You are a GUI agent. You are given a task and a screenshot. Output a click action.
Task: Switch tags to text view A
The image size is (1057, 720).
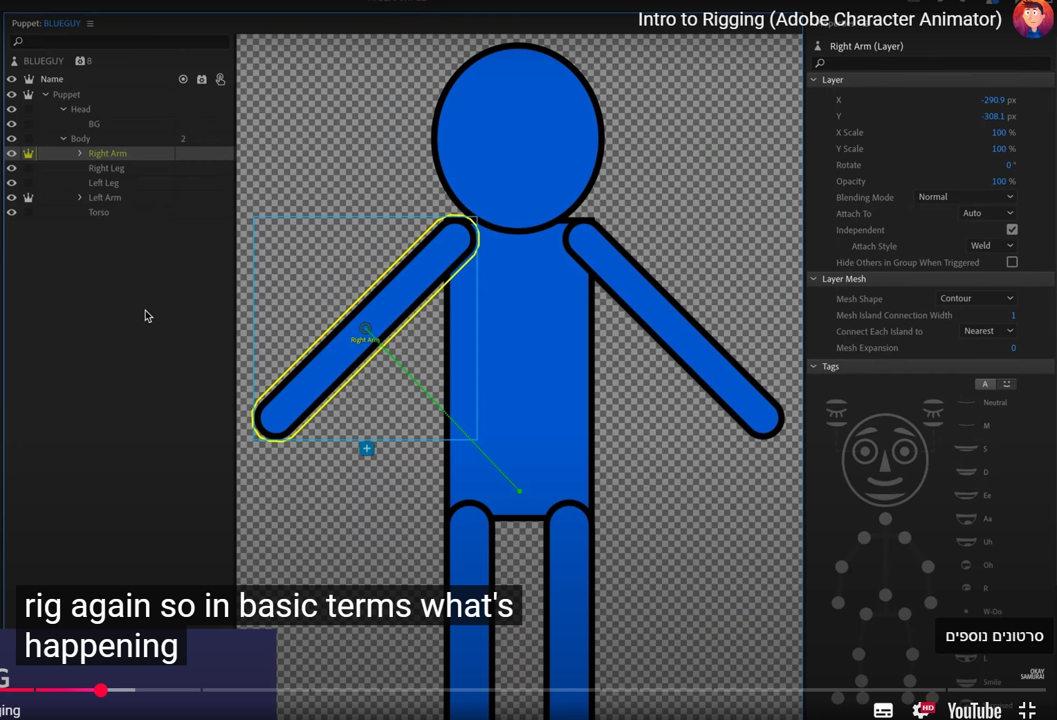tap(985, 384)
